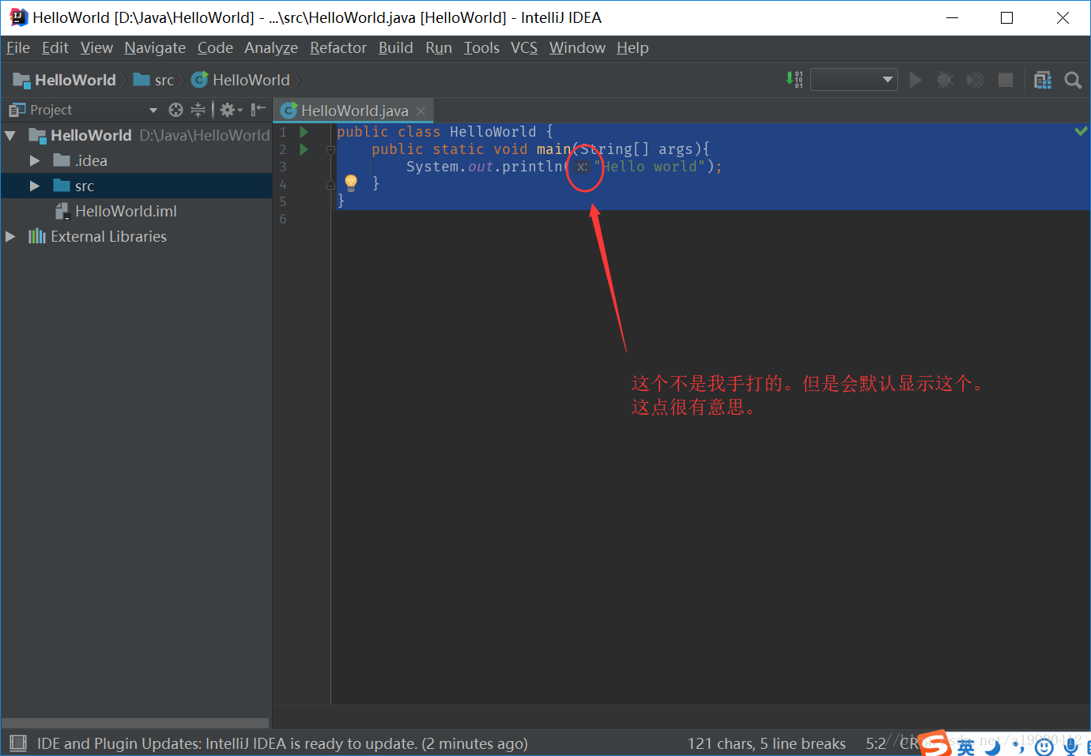Open the Project panel gear settings
Image resolution: width=1091 pixels, height=756 pixels.
click(230, 110)
